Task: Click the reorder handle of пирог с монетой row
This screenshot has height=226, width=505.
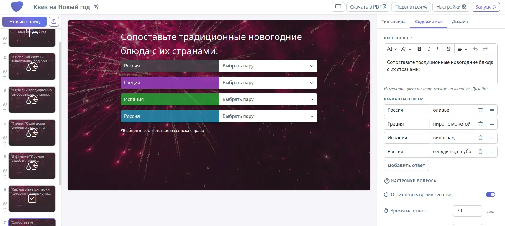Action: tap(492, 124)
